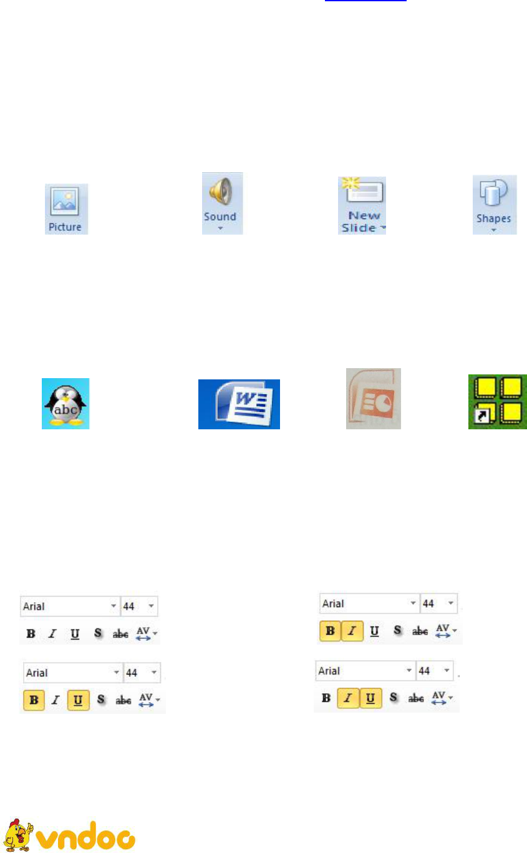Expand the arrow beneath the Shapes label
Screen dimensions: 527x853
click(493, 230)
